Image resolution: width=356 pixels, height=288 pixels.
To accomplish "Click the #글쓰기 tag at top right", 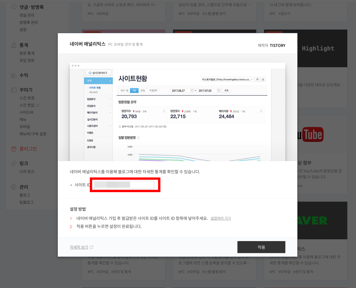I will (x=285, y=14).
